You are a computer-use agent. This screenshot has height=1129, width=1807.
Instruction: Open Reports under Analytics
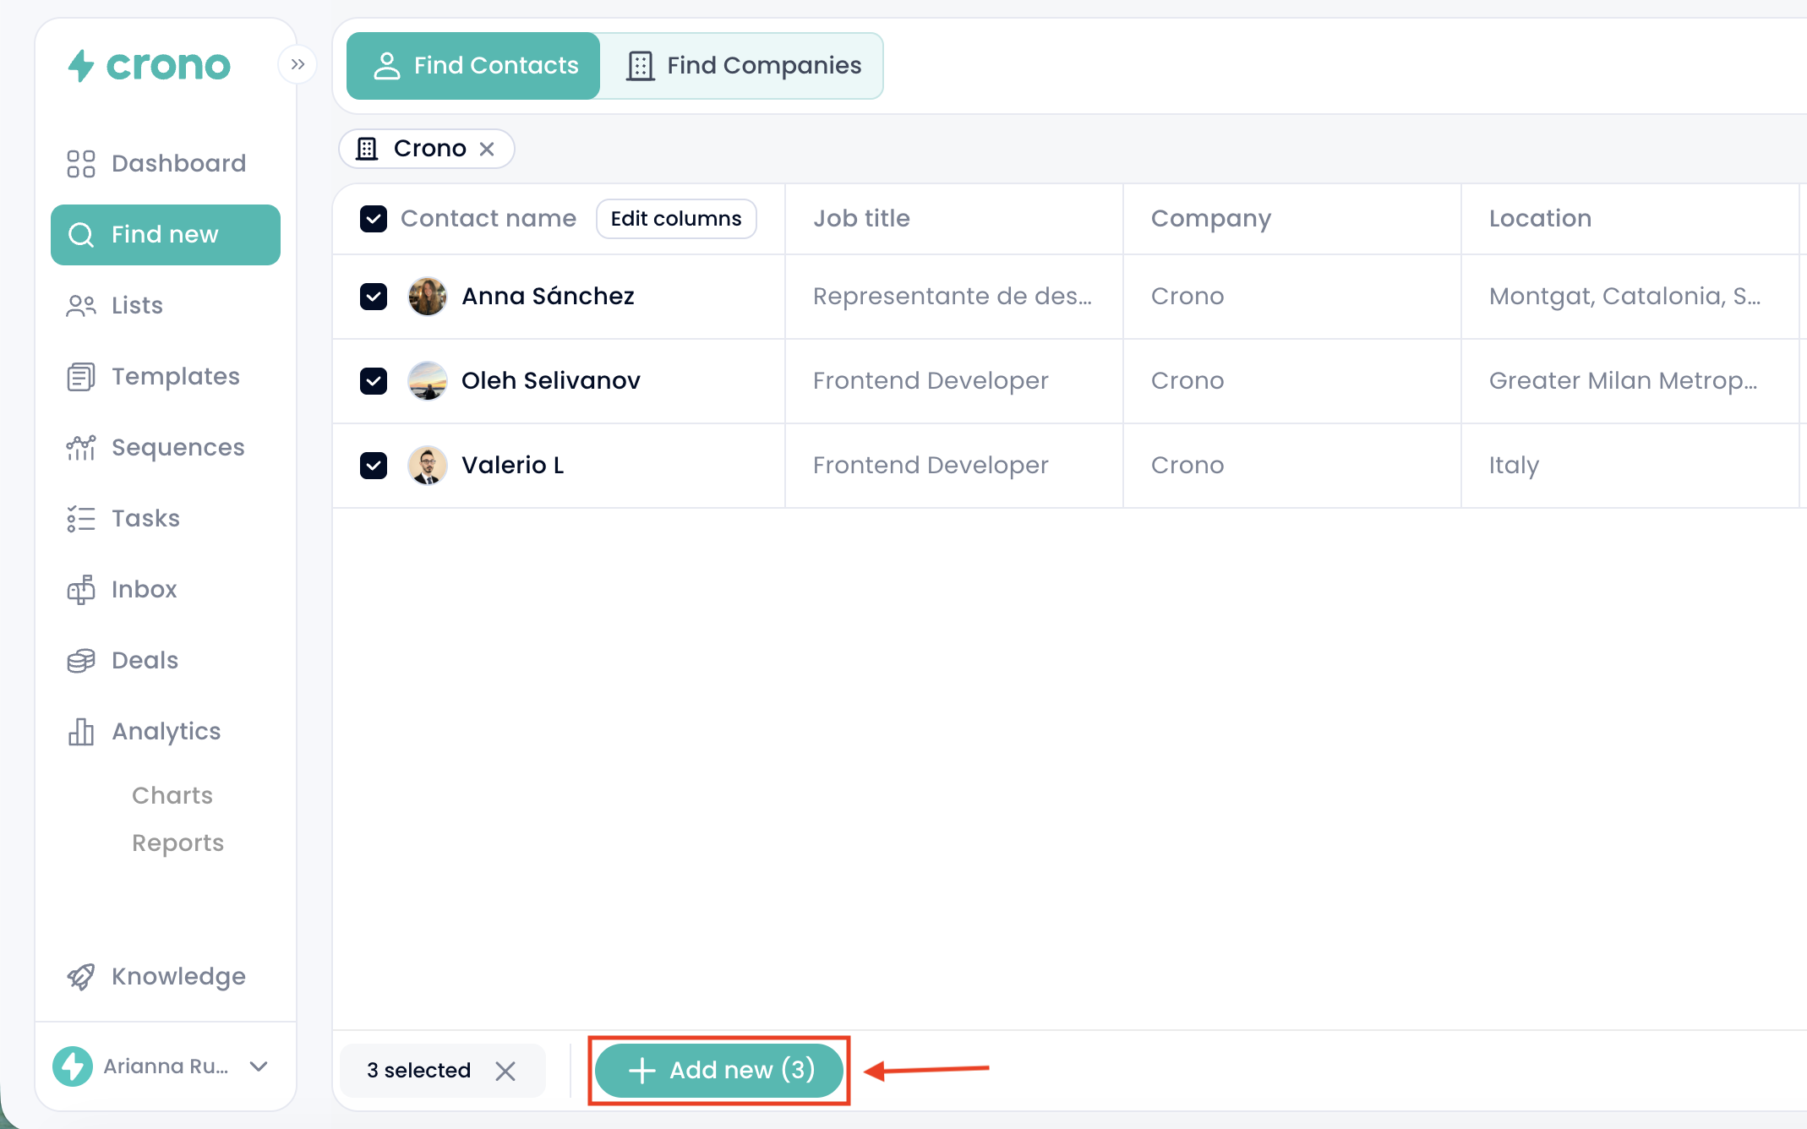coord(178,843)
